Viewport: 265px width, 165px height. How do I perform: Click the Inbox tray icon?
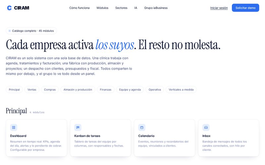[206, 127]
